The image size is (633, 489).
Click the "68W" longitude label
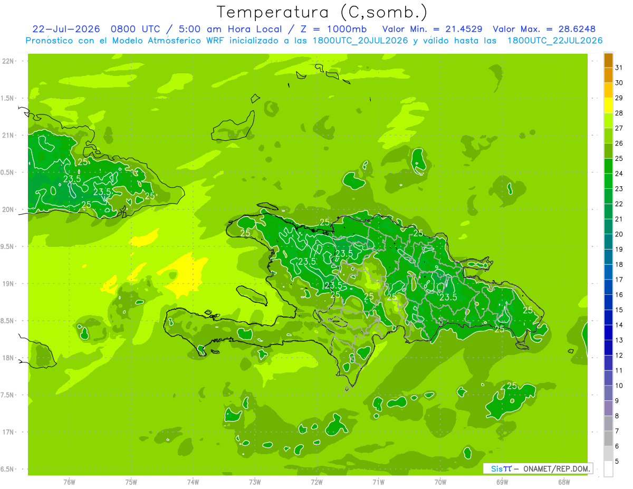pos(564,482)
